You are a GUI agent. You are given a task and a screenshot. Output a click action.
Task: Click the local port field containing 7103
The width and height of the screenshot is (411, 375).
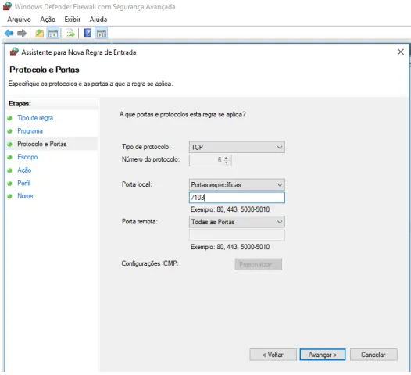coord(237,198)
